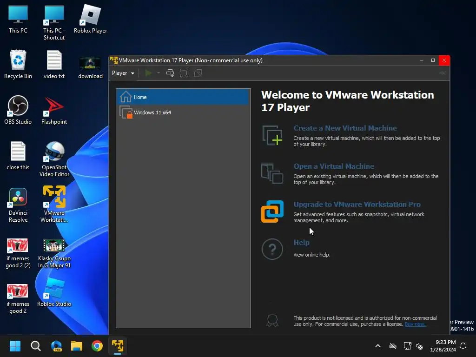This screenshot has height=357, width=476.
Task: Click the Help link
Action: (x=301, y=243)
